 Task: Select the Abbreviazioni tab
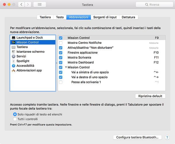pyautogui.click(x=79, y=17)
